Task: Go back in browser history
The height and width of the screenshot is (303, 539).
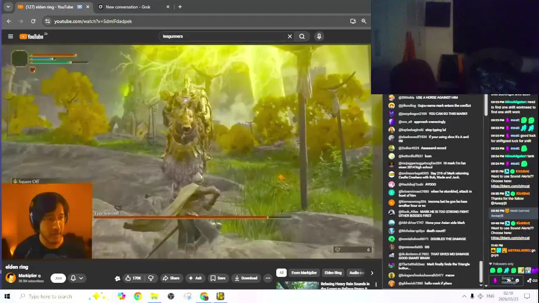Action: click(9, 21)
